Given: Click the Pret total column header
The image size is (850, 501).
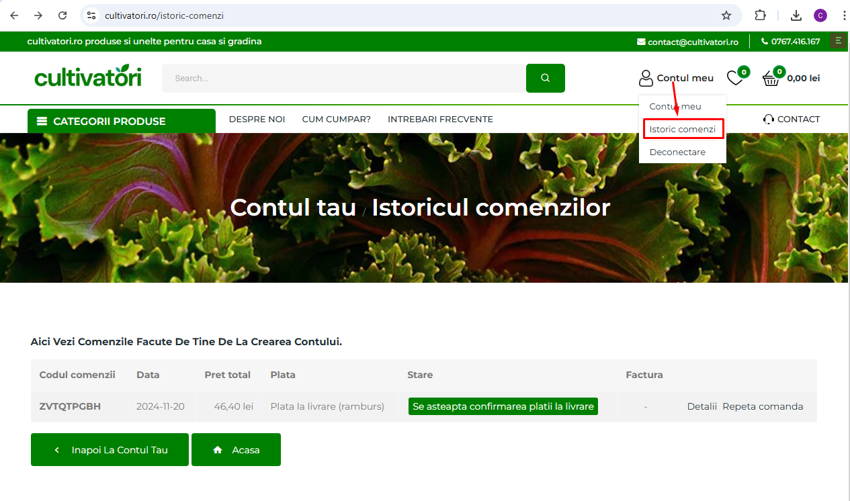Looking at the screenshot, I should [x=228, y=375].
